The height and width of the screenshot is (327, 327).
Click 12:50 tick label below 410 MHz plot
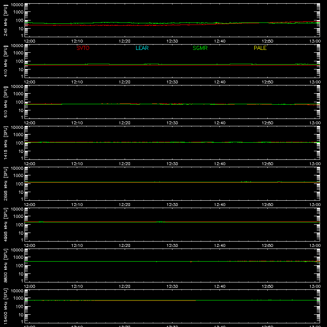(x=267, y=82)
